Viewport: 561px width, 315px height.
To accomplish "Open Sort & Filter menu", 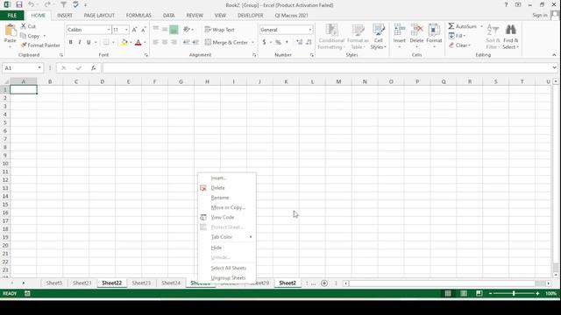I will point(493,37).
